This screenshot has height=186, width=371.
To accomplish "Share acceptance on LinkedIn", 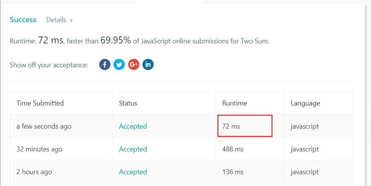I will [x=148, y=64].
